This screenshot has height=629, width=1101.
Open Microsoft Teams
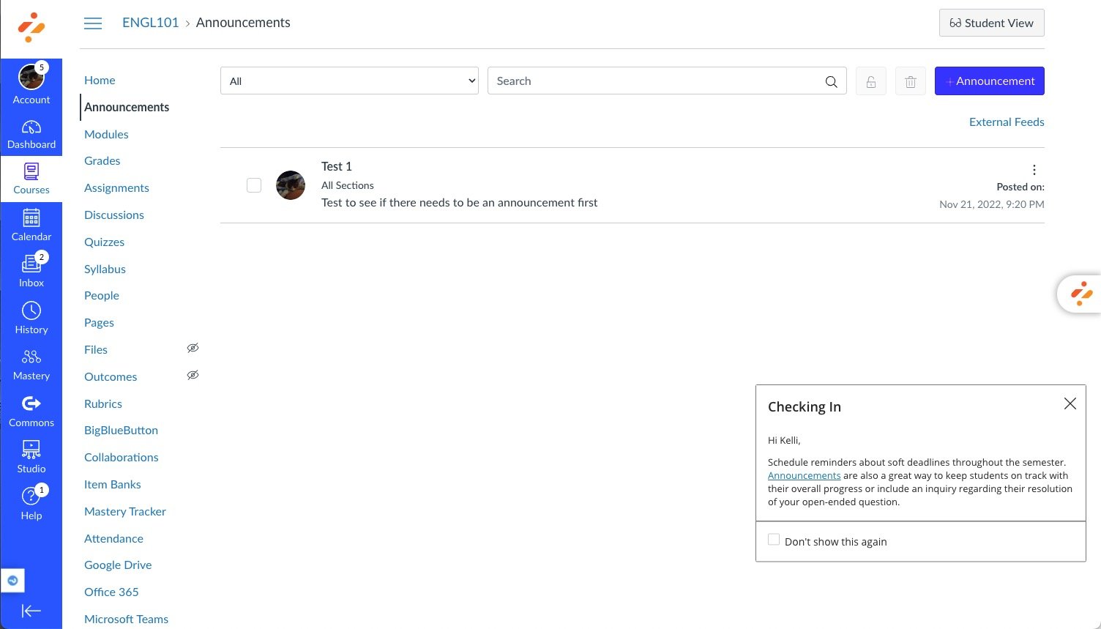coord(126,619)
